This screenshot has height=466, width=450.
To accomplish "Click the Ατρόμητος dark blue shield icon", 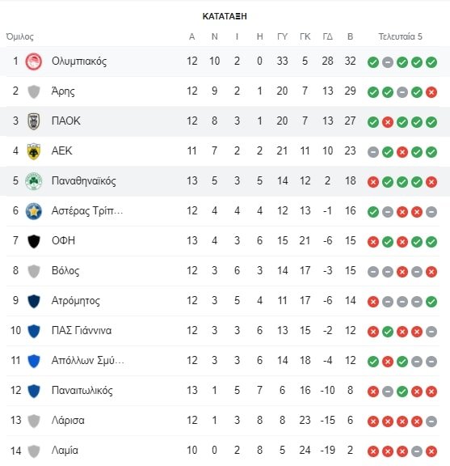I will pos(34,301).
